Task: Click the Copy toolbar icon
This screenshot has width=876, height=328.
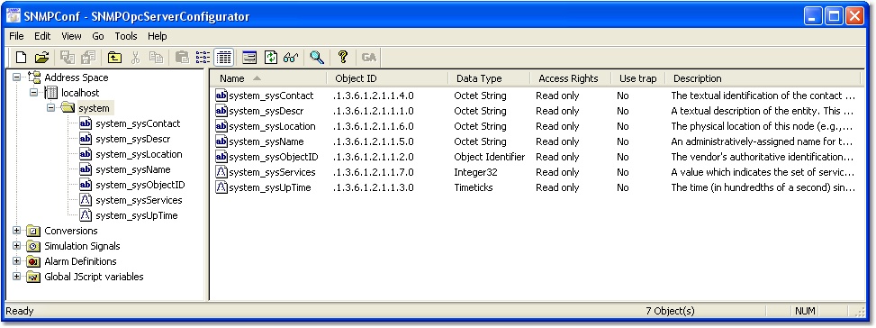Action: (156, 57)
